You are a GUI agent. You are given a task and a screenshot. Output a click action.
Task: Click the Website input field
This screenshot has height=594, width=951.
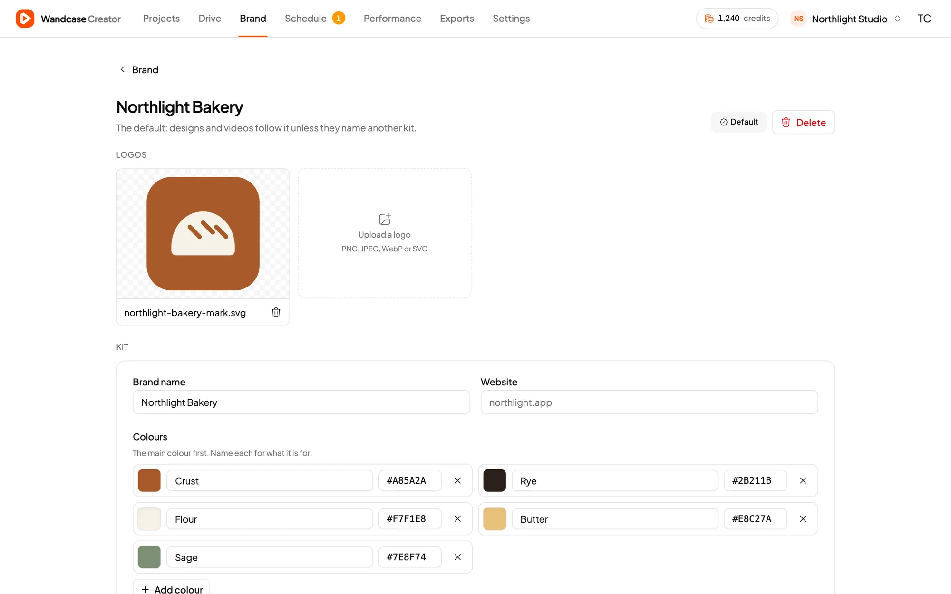tap(649, 402)
